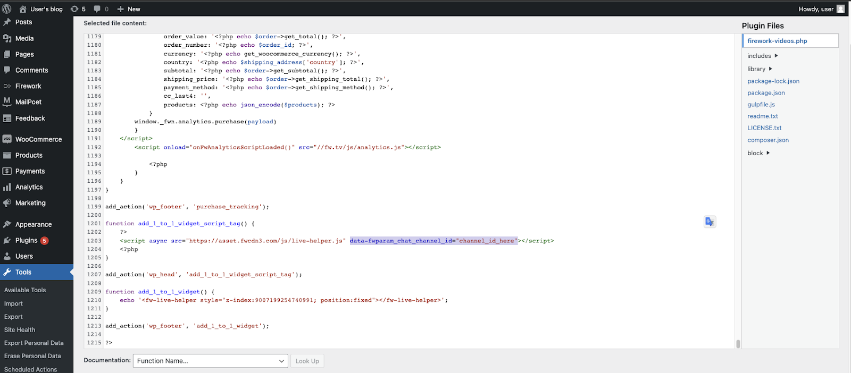851x373 pixels.
Task: Open the User's blog home icon
Action: 23,9
